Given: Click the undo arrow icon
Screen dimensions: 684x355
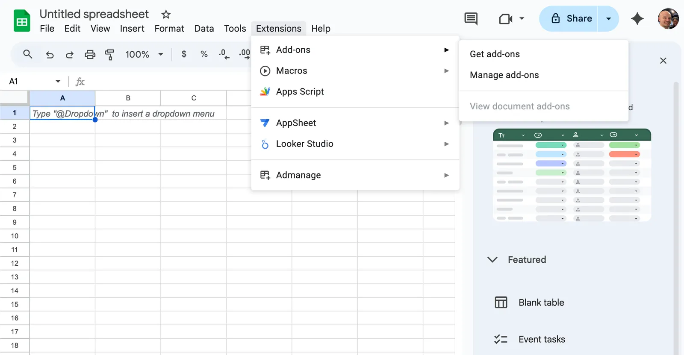Looking at the screenshot, I should pos(50,54).
